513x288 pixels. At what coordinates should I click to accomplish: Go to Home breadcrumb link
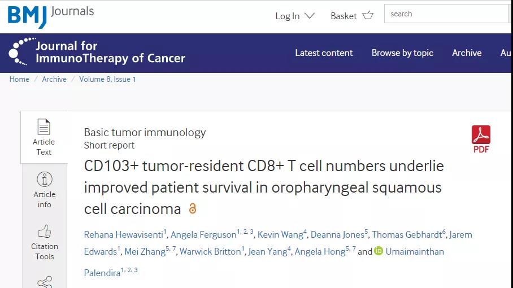click(19, 80)
